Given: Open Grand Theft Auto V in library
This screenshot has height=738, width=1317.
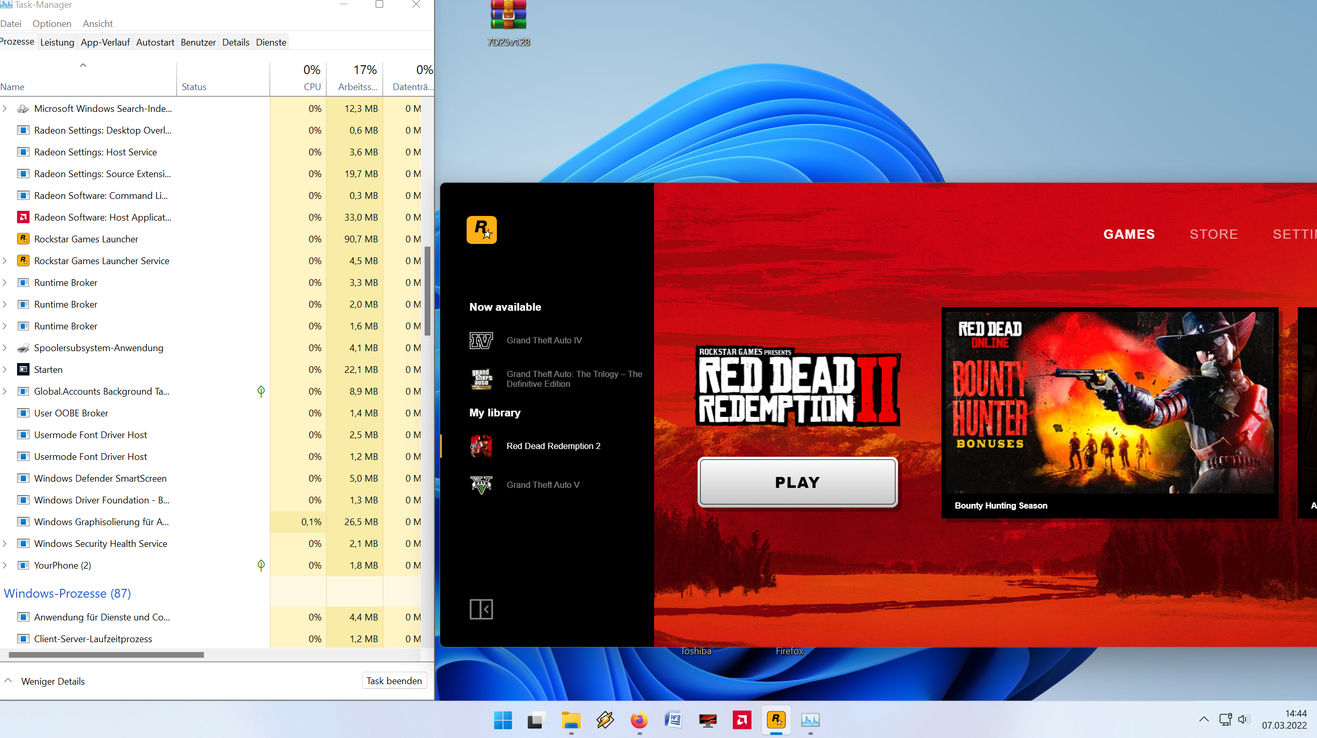Looking at the screenshot, I should [x=542, y=485].
